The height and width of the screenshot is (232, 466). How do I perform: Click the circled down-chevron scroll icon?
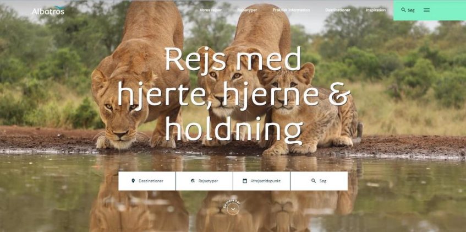click(x=233, y=209)
